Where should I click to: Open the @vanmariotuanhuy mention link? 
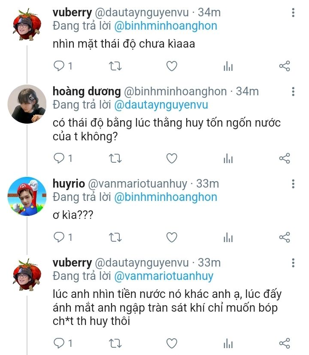point(163,276)
